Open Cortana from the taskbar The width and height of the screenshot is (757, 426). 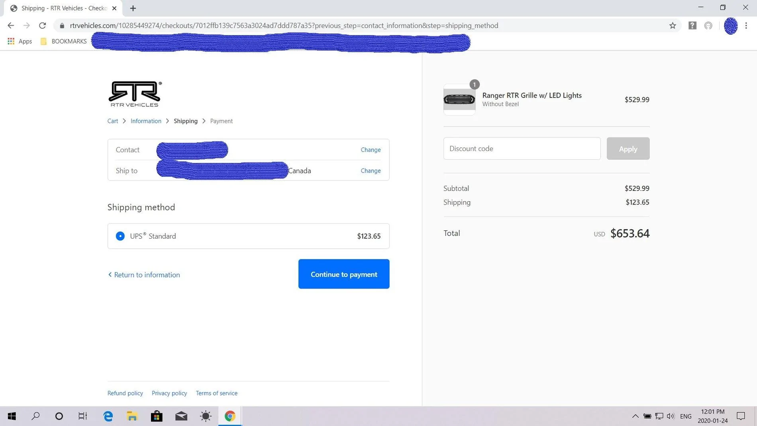click(x=59, y=416)
